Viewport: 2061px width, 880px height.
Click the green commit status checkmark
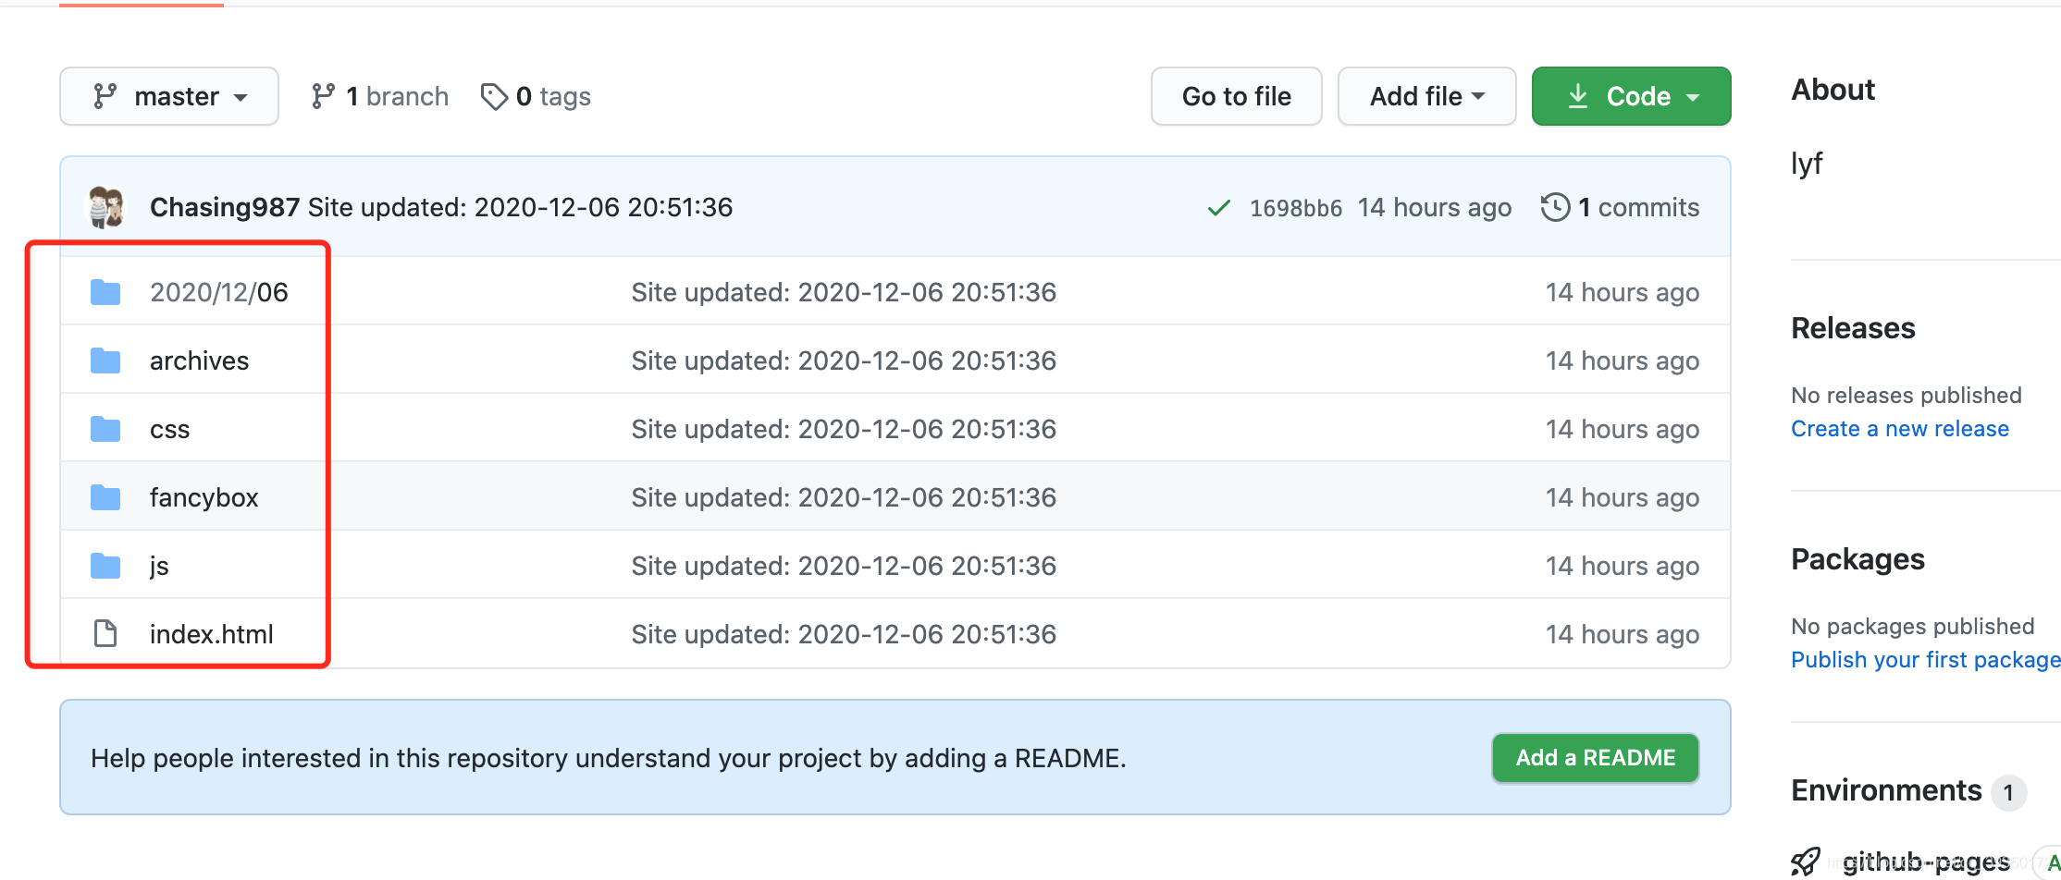click(1218, 208)
